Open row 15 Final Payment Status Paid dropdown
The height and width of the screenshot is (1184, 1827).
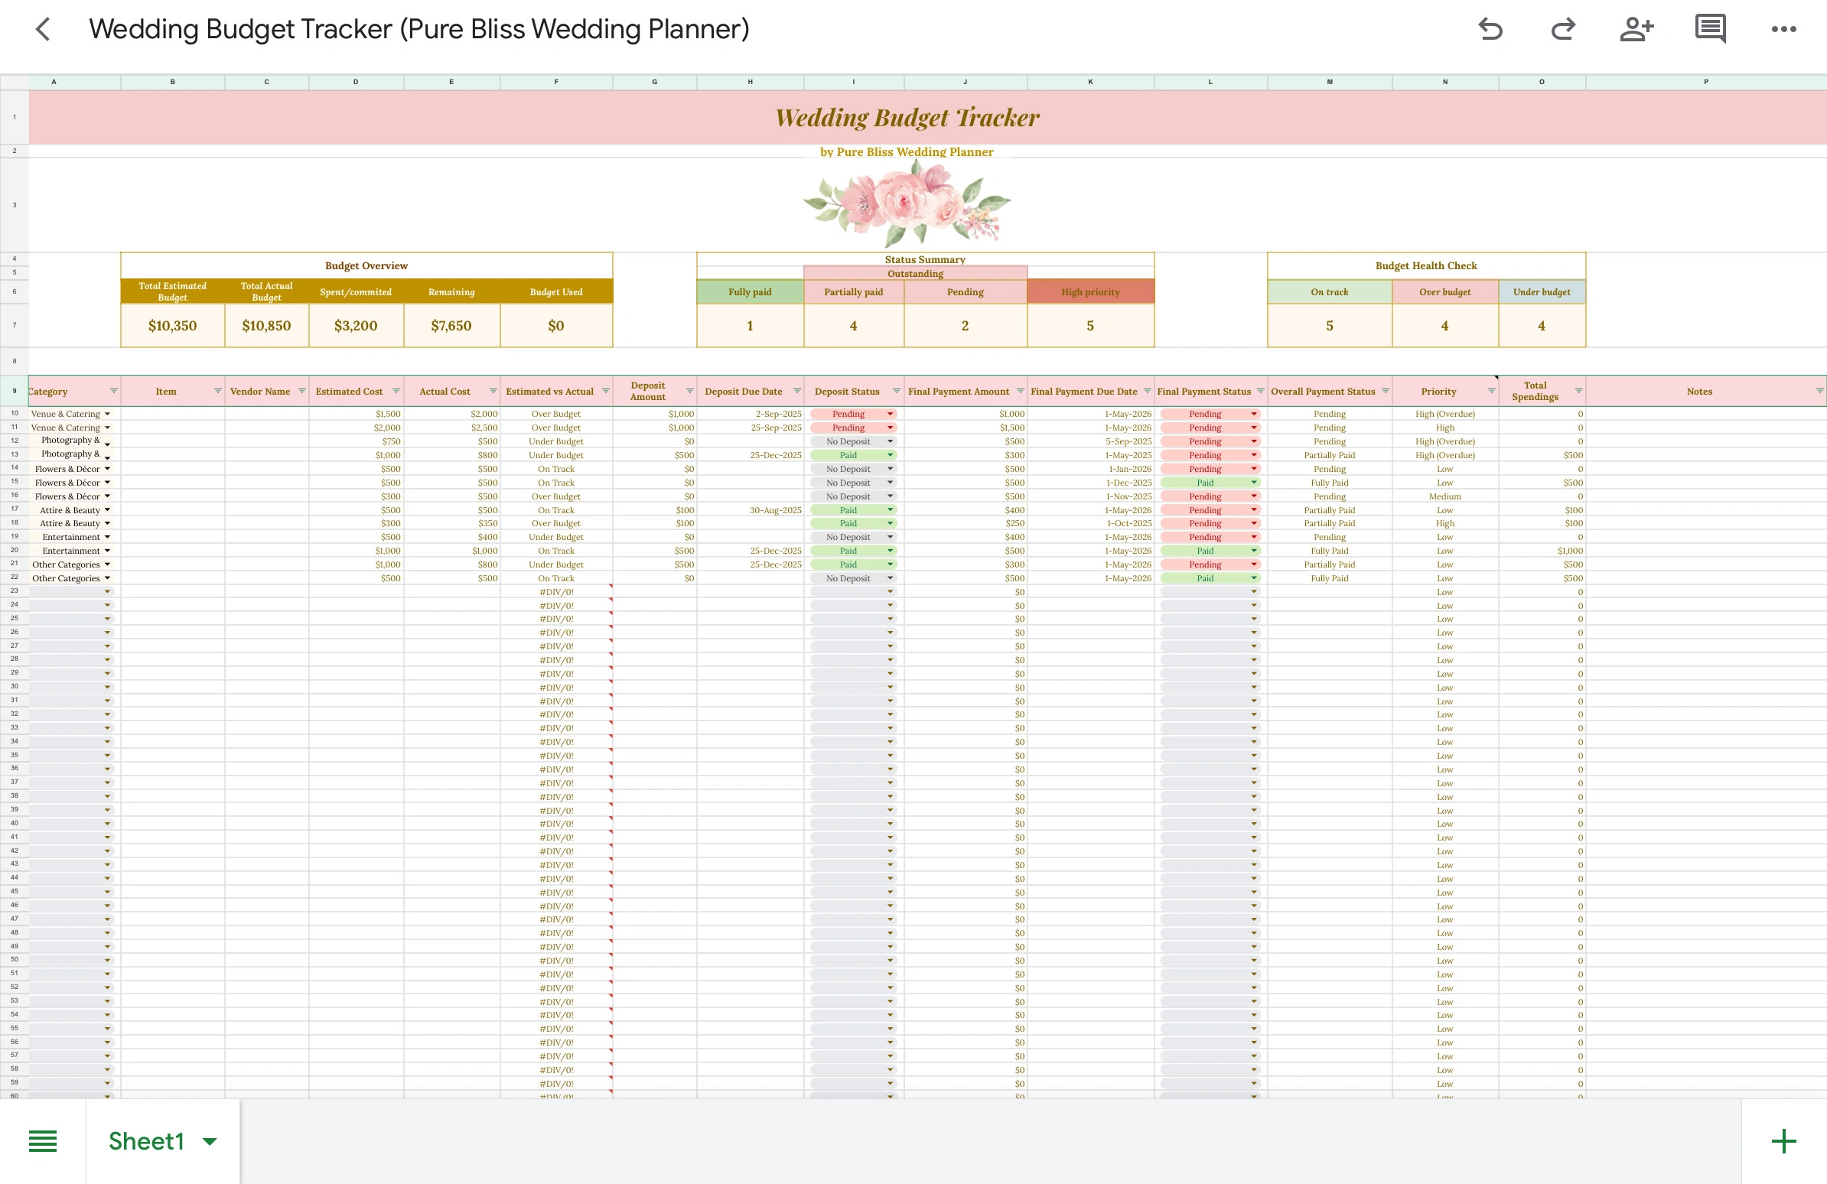tap(1253, 483)
